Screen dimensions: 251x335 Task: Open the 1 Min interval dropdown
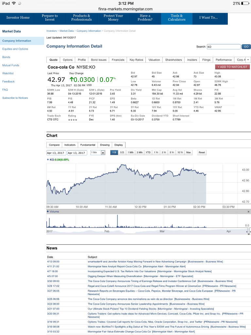pyautogui.click(x=98, y=152)
